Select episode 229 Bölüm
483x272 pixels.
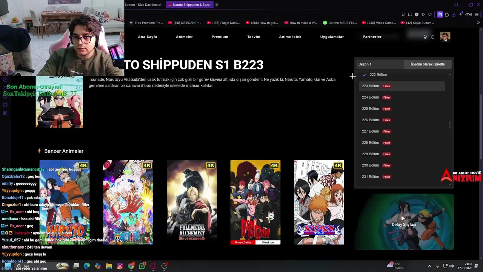(402, 154)
